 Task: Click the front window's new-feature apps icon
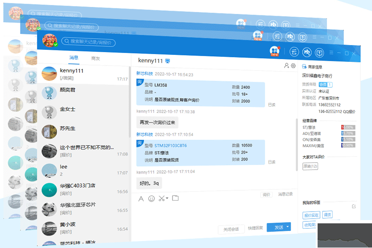[274, 51]
